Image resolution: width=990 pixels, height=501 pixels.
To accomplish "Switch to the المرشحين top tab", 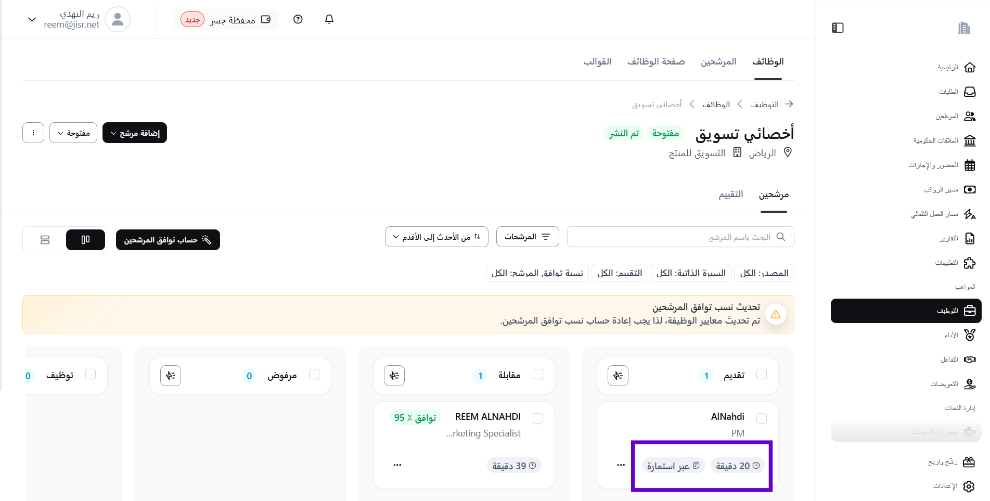I will (x=718, y=62).
